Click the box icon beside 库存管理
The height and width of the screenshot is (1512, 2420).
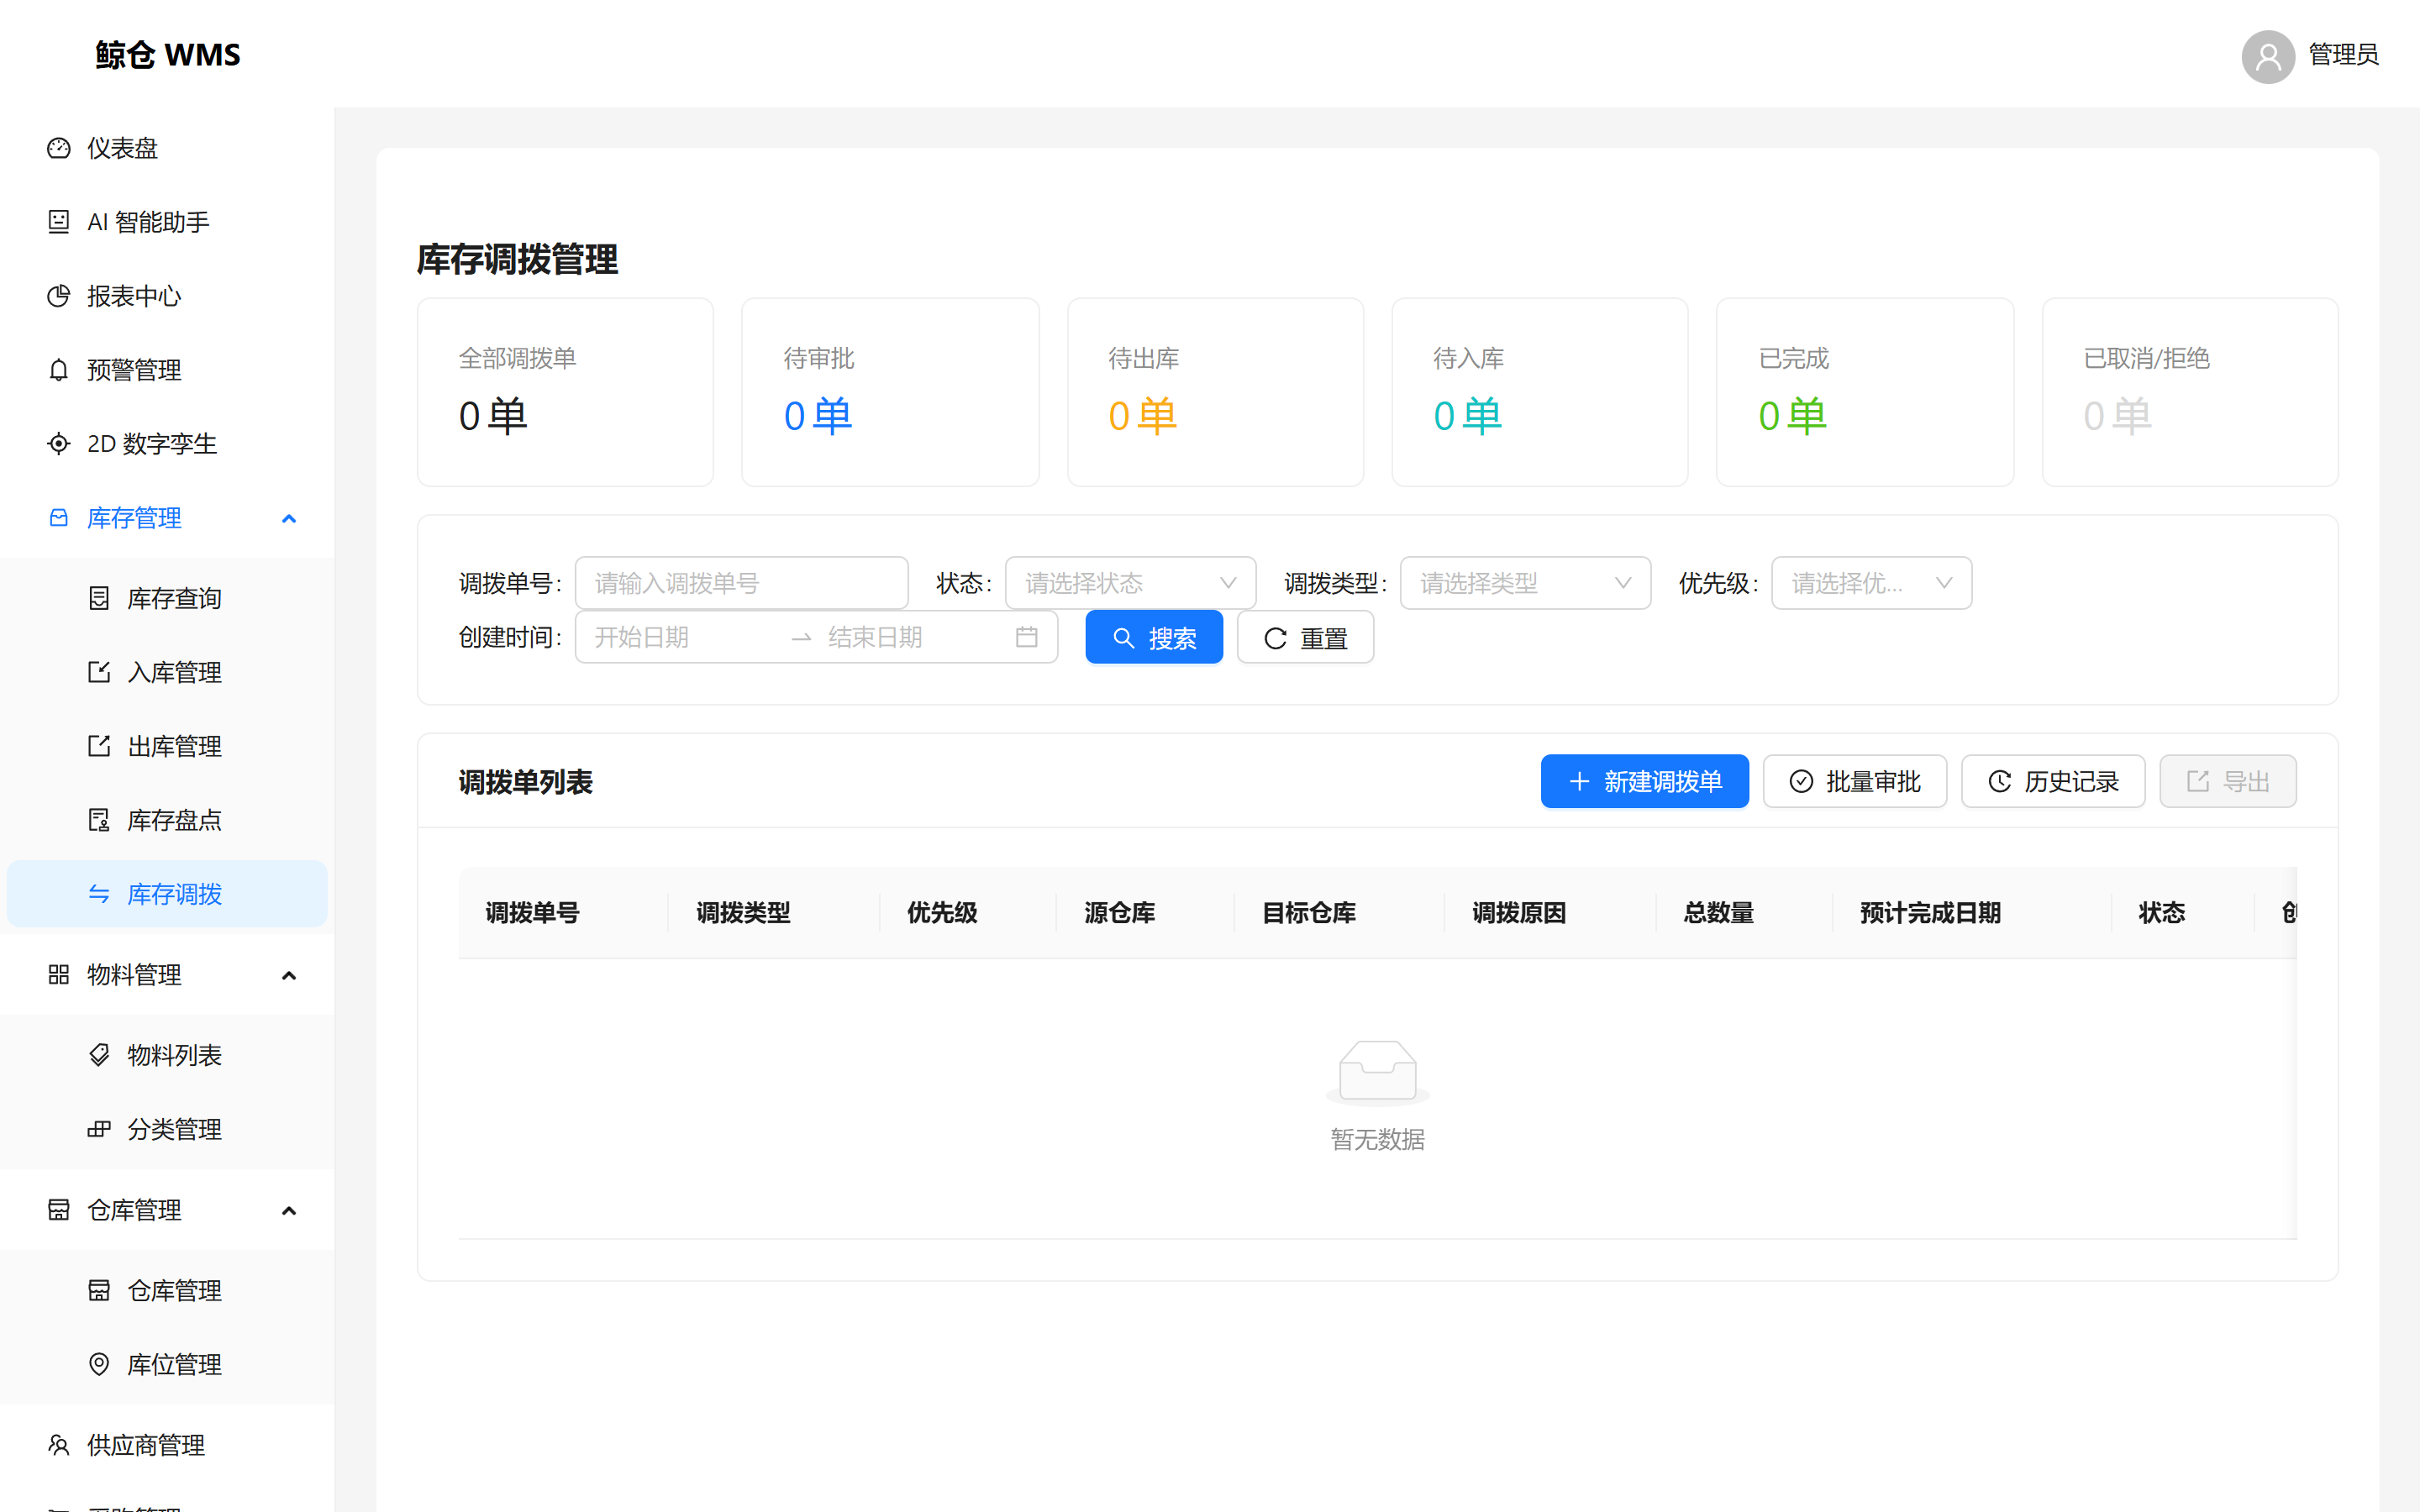click(x=59, y=518)
